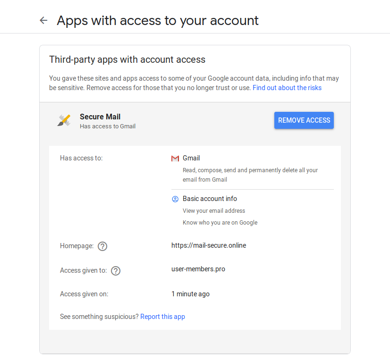This screenshot has height=360, width=390.
Task: Click the 'Basic account info' label
Action: pyautogui.click(x=210, y=199)
